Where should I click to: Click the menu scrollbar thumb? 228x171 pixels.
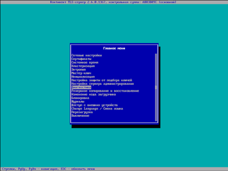(x=156, y=87)
